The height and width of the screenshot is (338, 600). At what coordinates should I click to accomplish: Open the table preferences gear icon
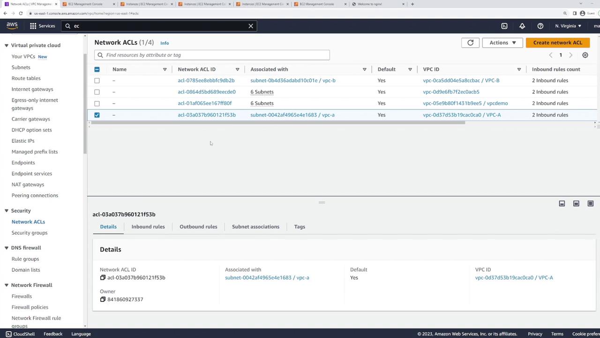coord(585,55)
